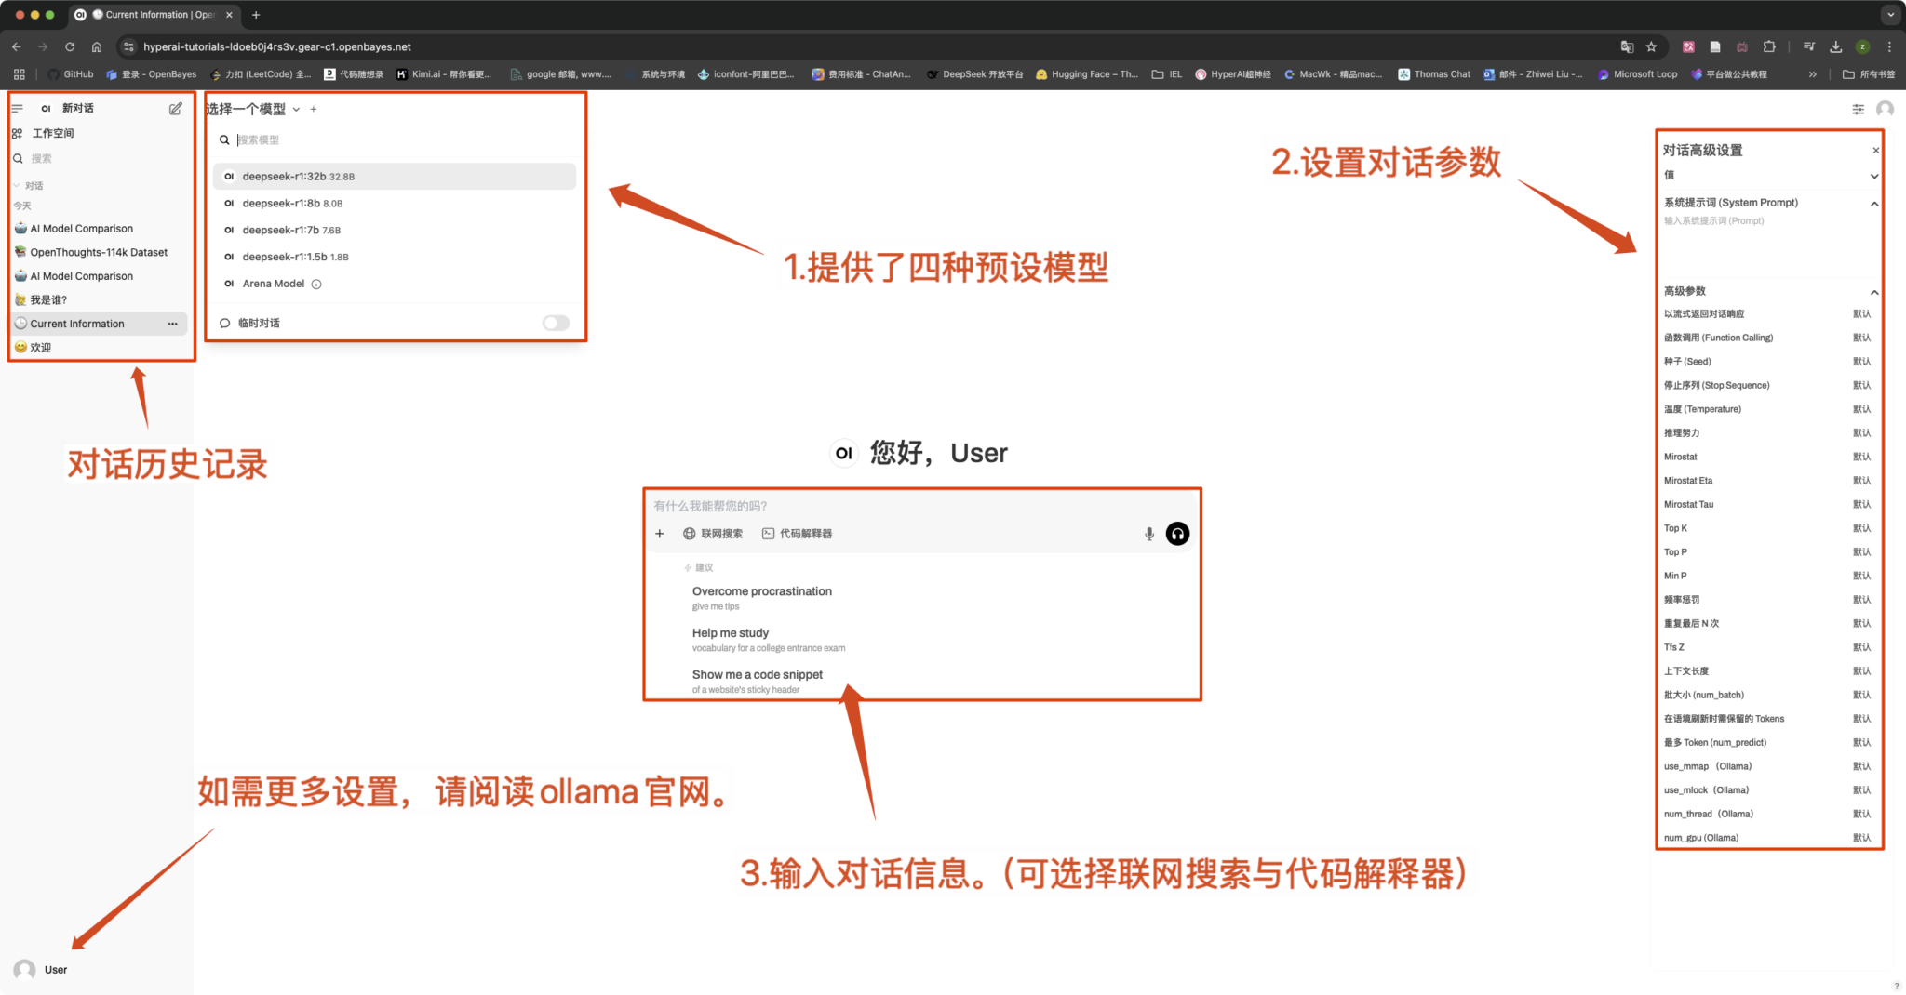The image size is (1906, 995).
Task: Activate the microphone icon in chat input
Action: [1148, 534]
